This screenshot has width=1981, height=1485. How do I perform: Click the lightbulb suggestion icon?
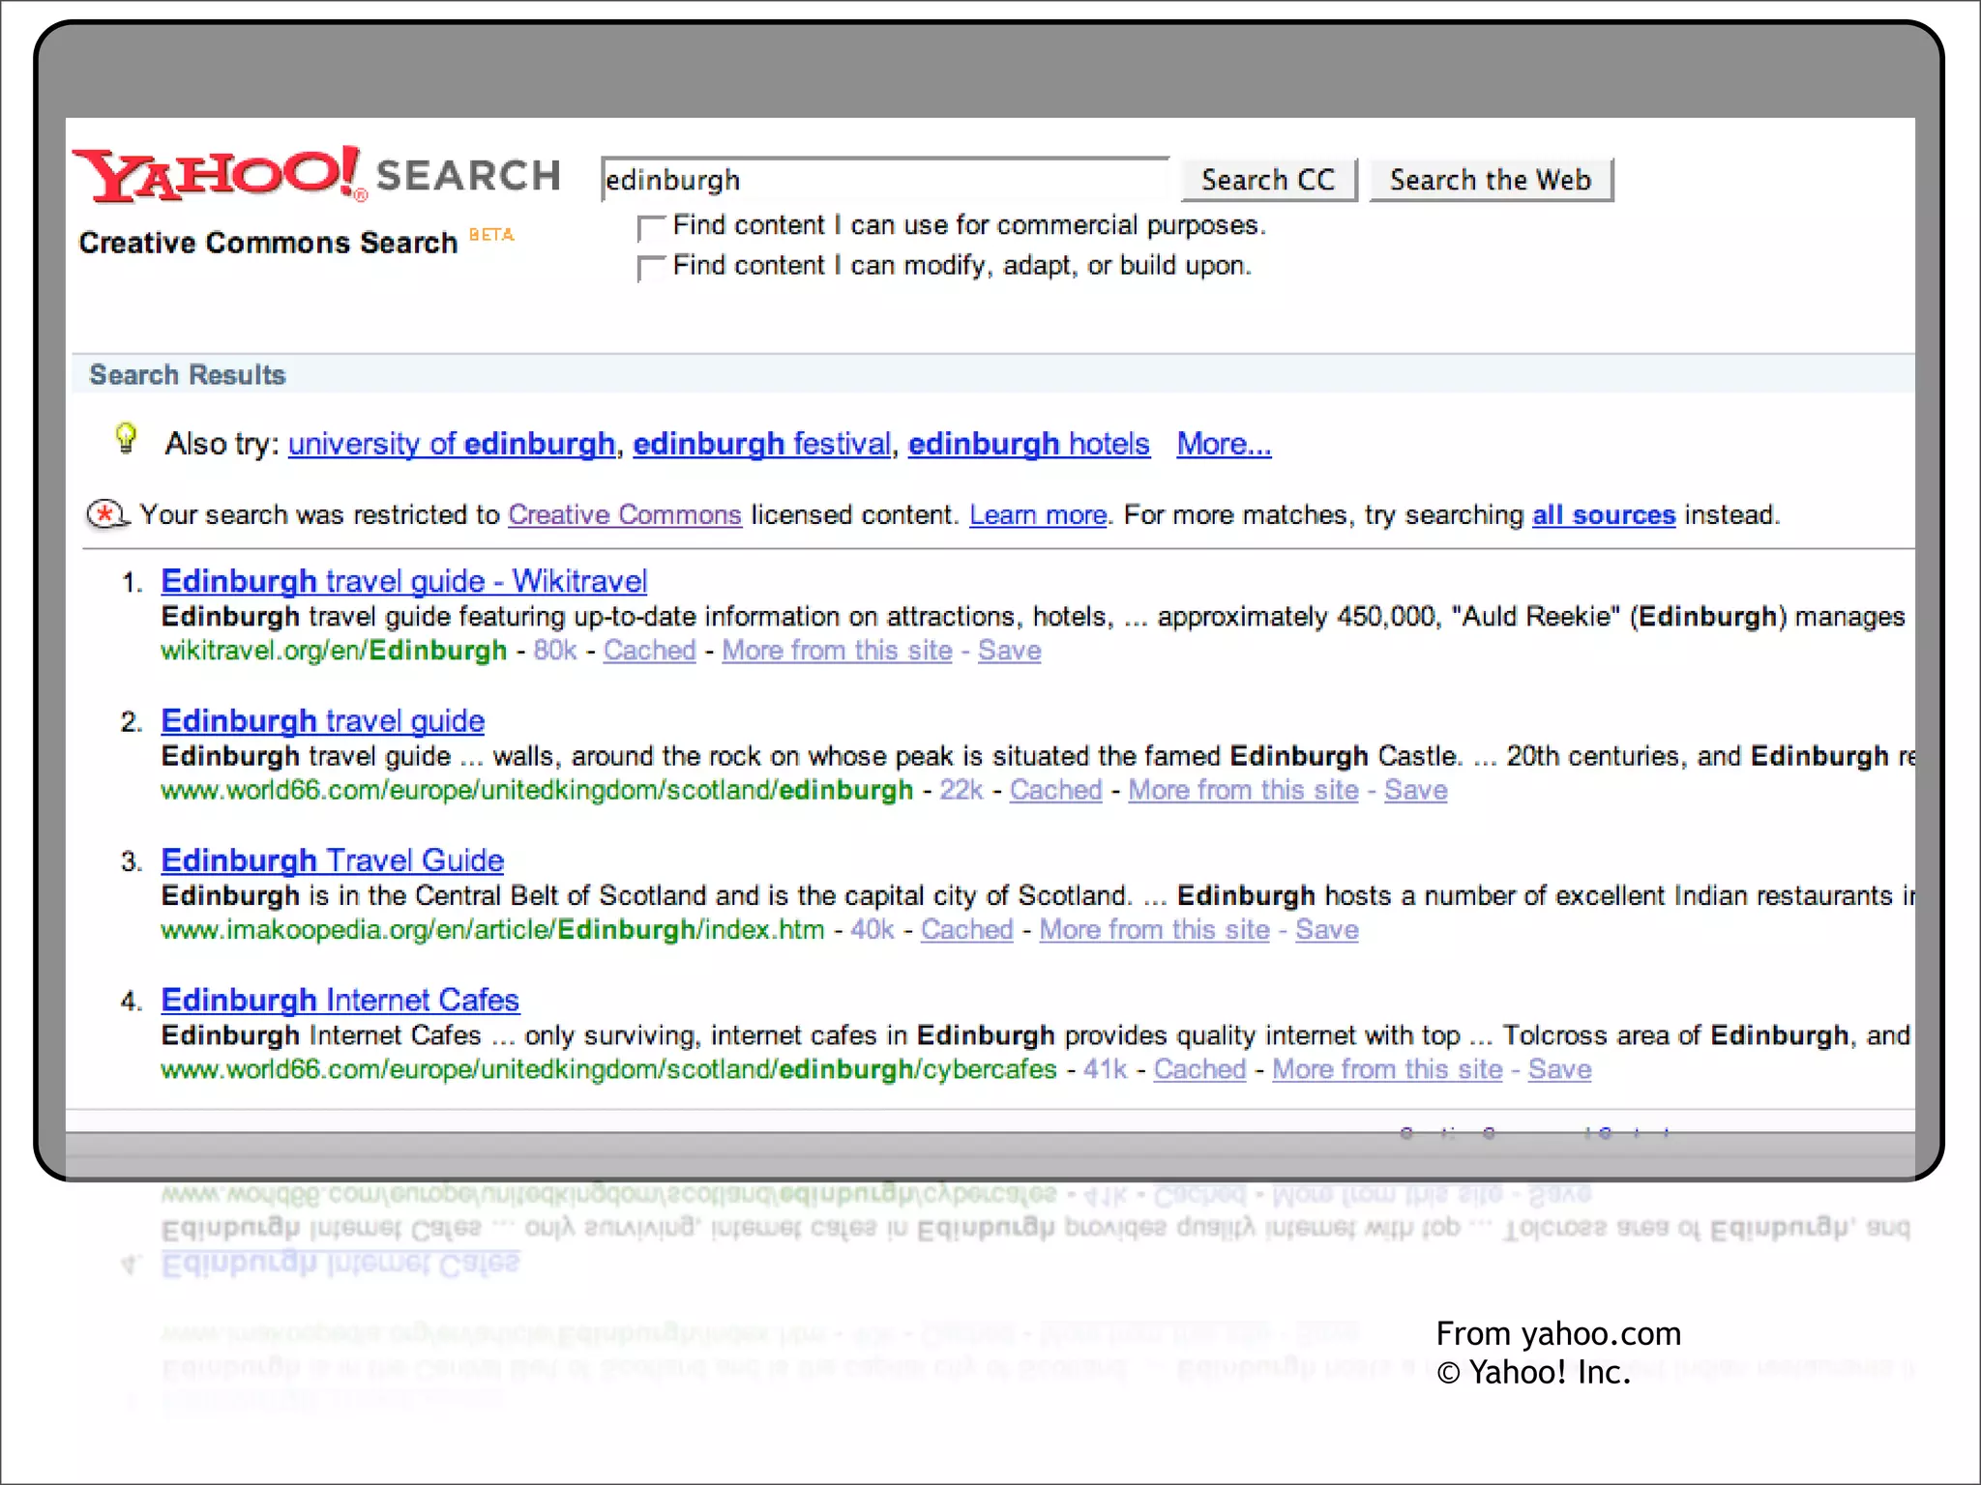[126, 439]
